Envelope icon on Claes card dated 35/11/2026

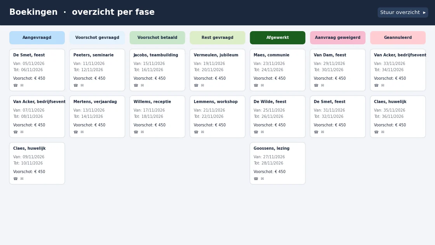(383, 132)
